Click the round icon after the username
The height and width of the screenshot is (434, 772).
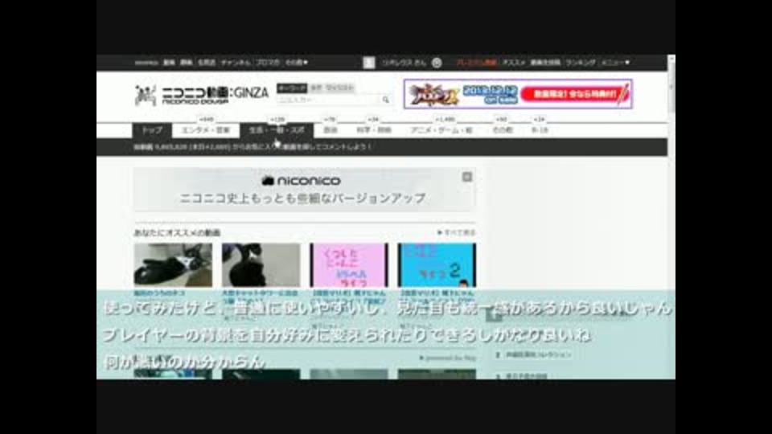(437, 63)
